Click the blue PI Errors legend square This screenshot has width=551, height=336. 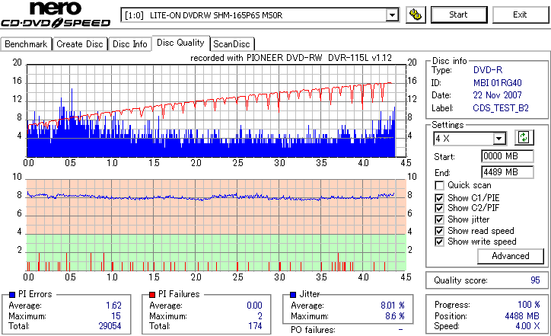pos(12,295)
